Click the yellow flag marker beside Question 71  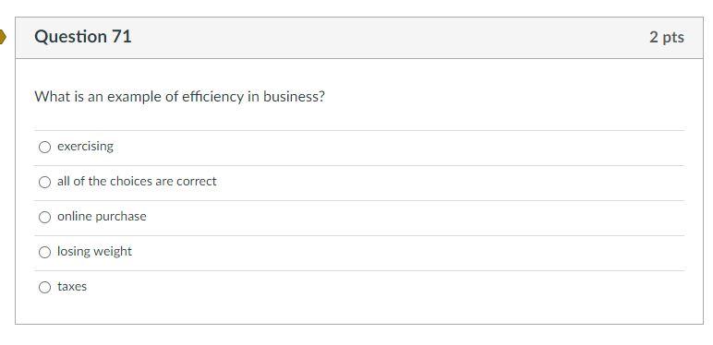click(x=3, y=37)
